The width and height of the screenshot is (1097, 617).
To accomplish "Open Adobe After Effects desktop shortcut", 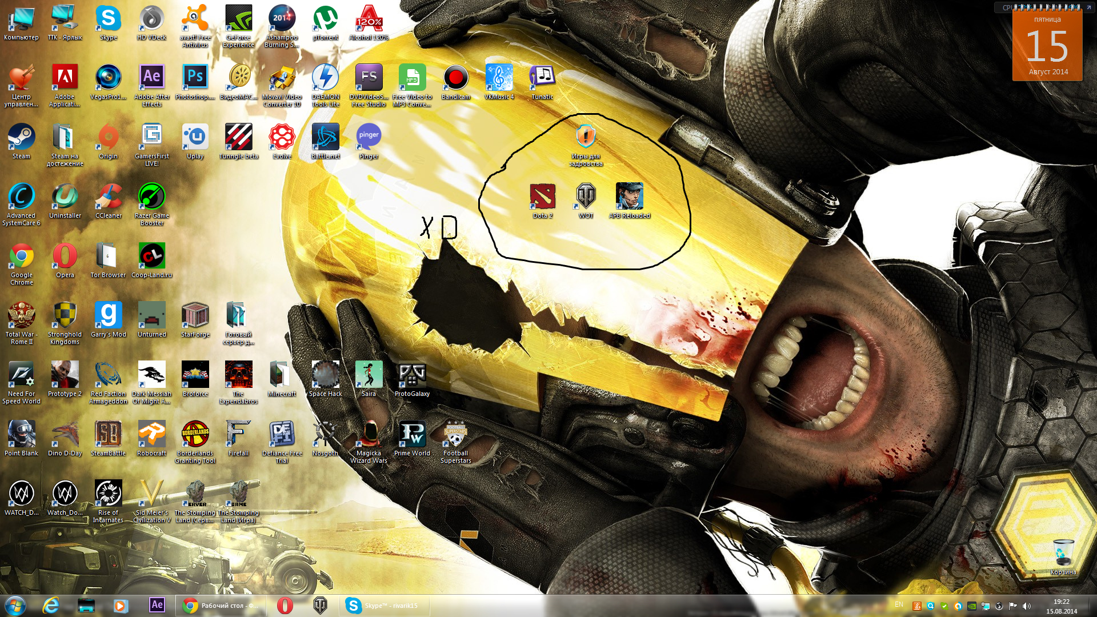I will [151, 85].
